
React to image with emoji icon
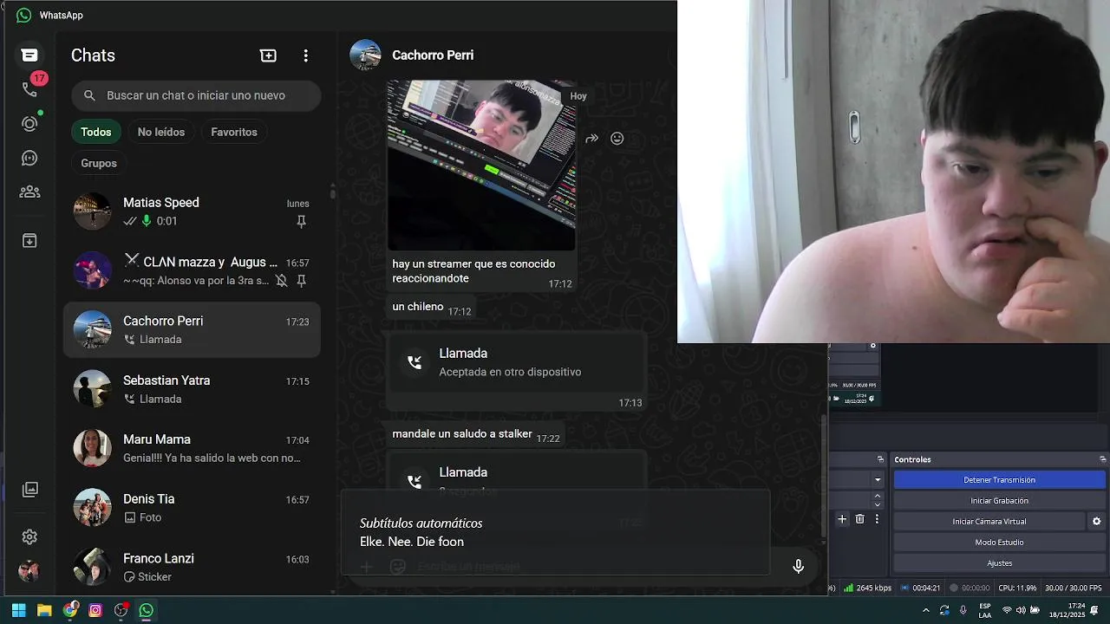(617, 139)
